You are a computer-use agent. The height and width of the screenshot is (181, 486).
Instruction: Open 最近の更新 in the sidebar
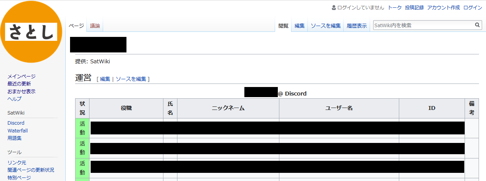(x=19, y=84)
